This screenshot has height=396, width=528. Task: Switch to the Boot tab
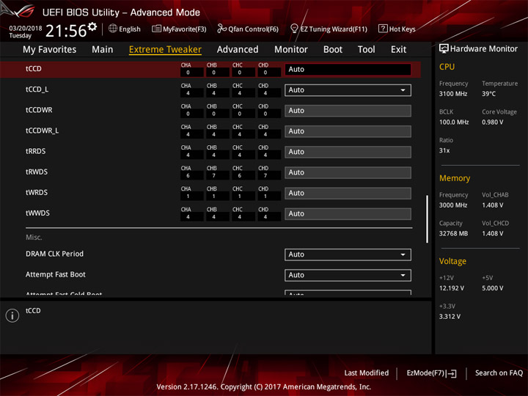[x=333, y=50]
